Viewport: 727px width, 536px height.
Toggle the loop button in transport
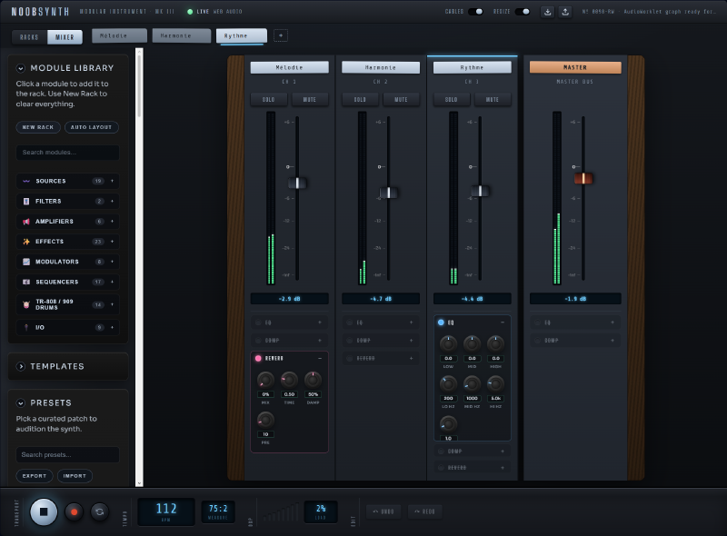[x=100, y=511]
